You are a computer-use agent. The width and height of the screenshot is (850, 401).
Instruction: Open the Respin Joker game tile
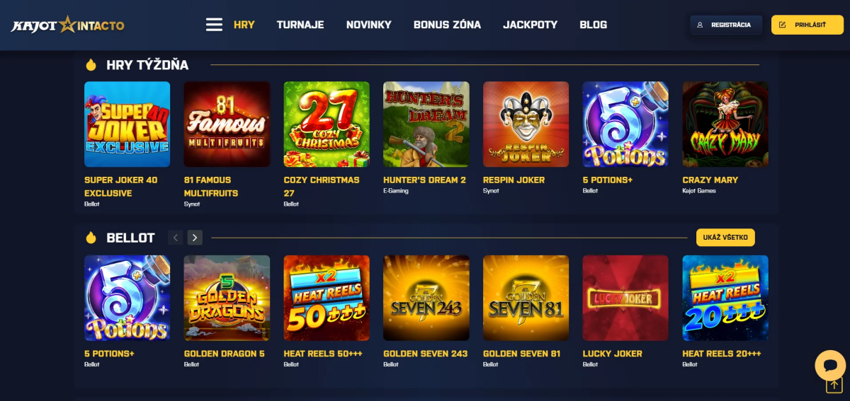[x=526, y=124]
